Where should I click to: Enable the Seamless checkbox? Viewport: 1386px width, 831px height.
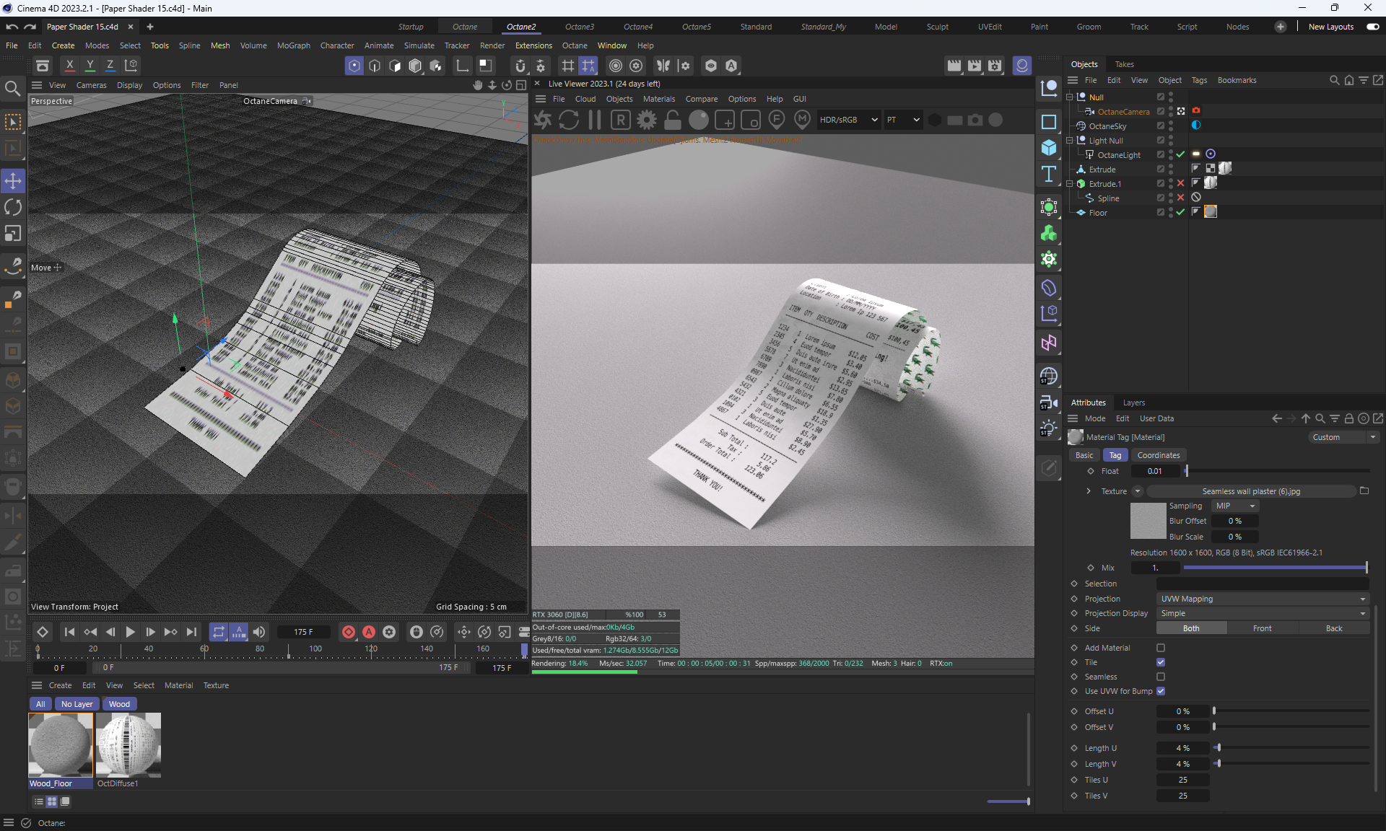(x=1161, y=677)
